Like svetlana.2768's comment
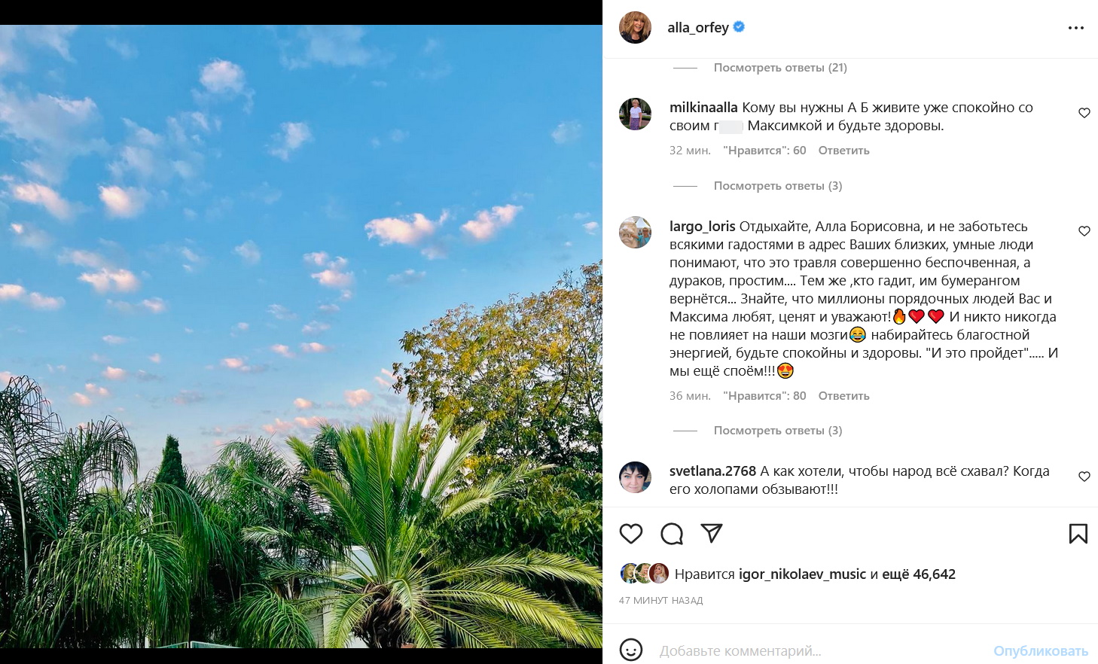1098x664 pixels. tap(1084, 477)
